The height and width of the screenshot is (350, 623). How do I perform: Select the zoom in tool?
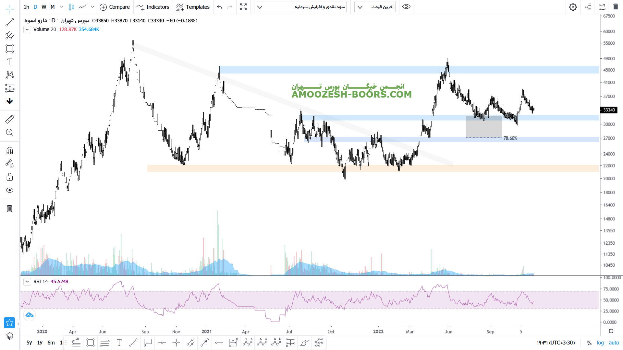pyautogui.click(x=10, y=132)
